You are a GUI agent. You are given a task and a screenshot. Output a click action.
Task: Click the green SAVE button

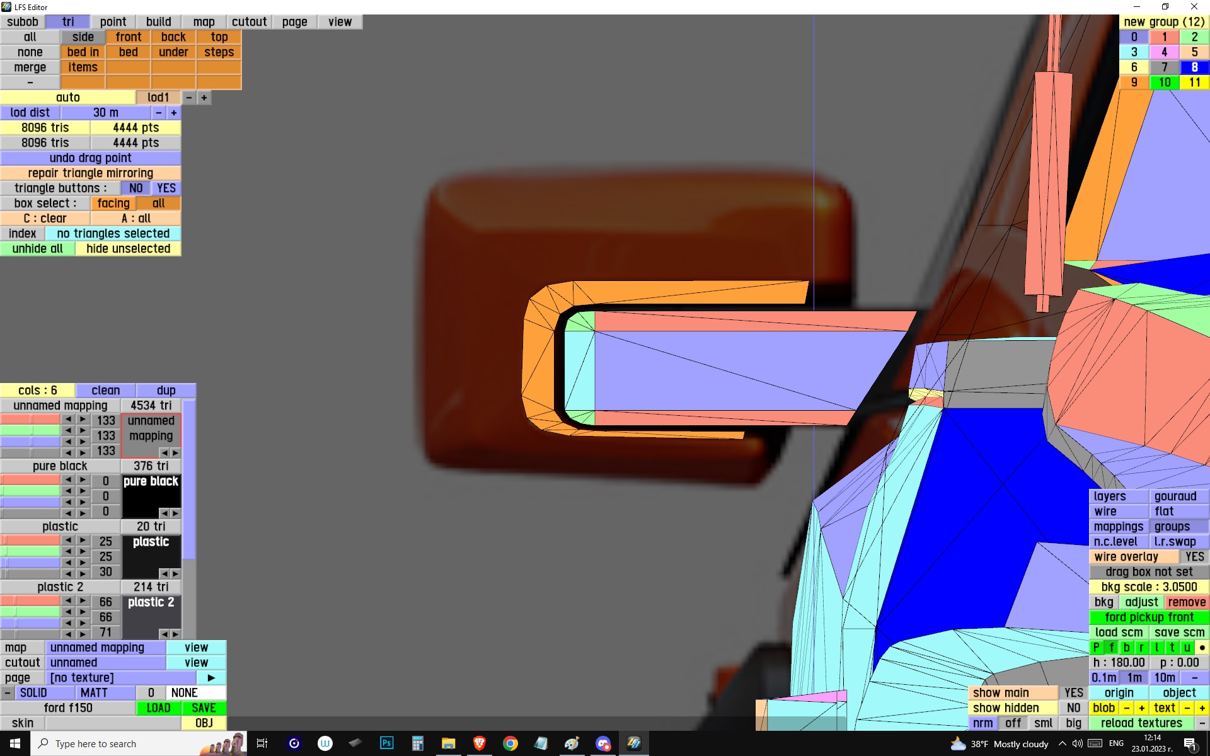point(204,707)
